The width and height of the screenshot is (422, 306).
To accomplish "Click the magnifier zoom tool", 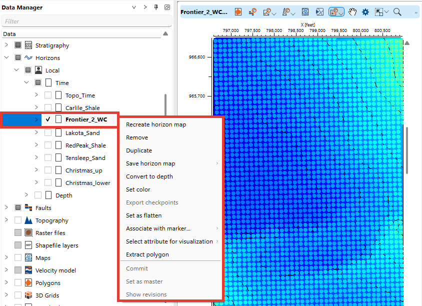I will [x=397, y=12].
